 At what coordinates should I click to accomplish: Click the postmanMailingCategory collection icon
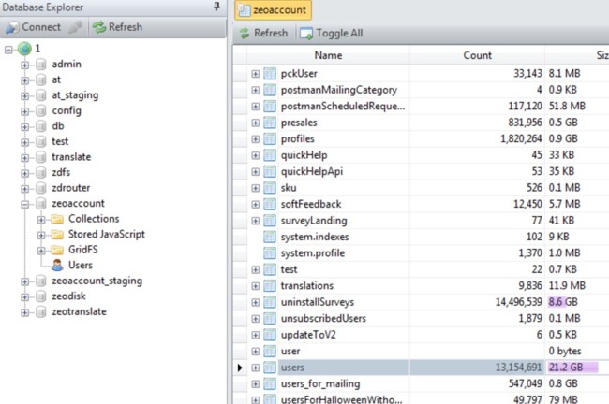point(270,90)
